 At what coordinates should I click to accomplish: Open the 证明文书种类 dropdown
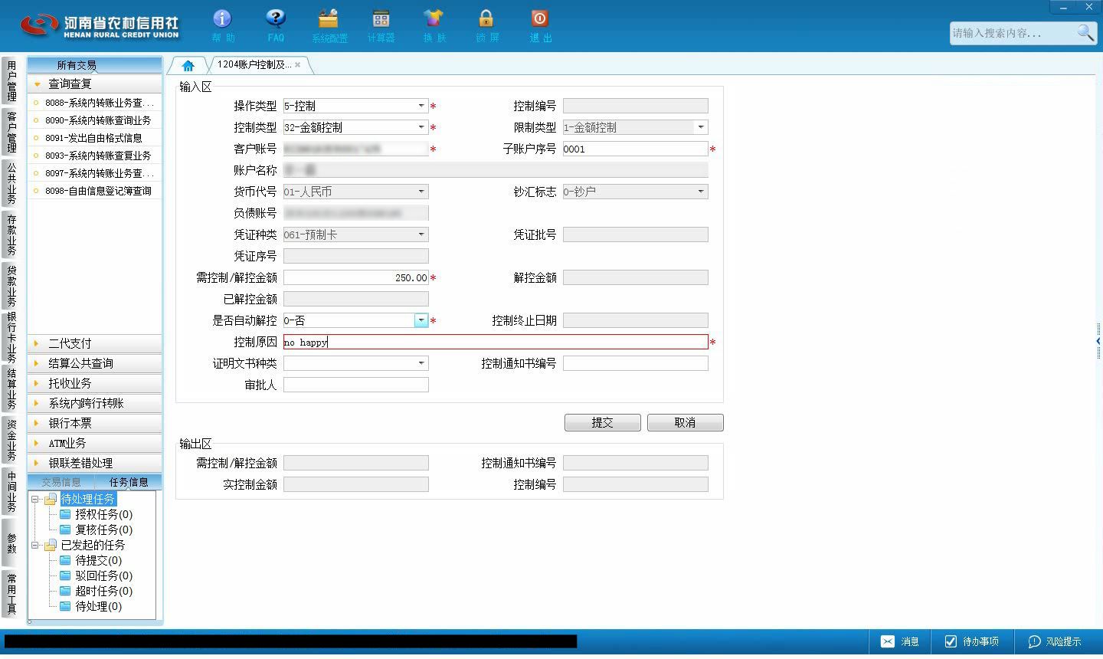pos(421,363)
